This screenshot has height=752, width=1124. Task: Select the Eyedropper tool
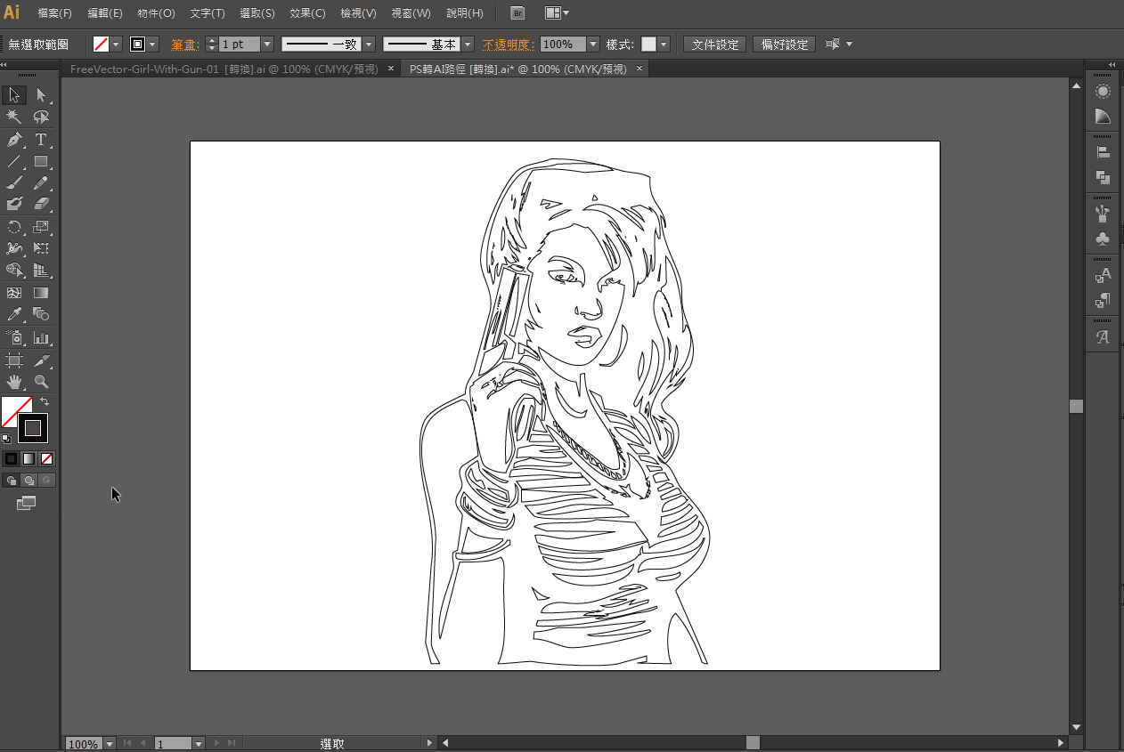(x=14, y=314)
